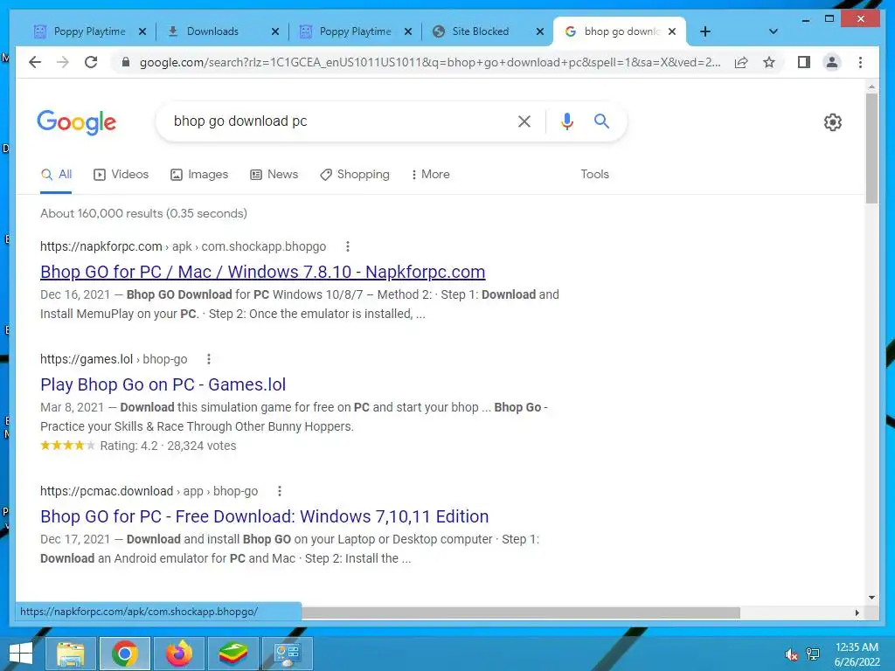Reload the current page
This screenshot has width=895, height=671.
[x=91, y=62]
